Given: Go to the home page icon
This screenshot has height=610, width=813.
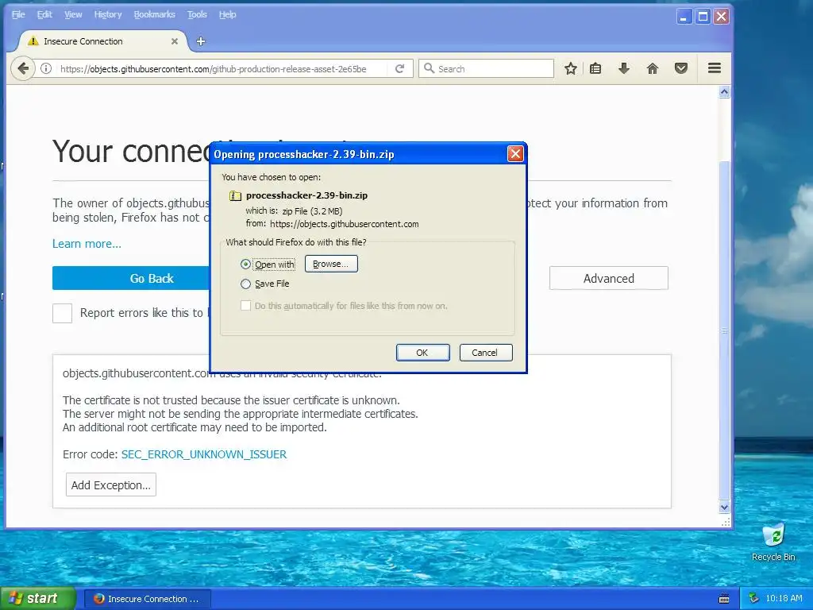Looking at the screenshot, I should 653,68.
